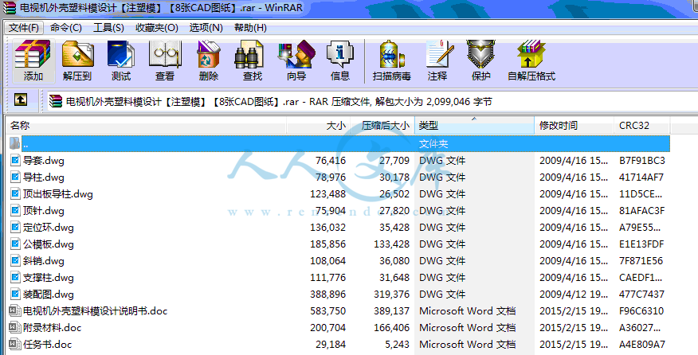This screenshot has height=355, width=698.
Task: Click the 导套.dwg file icon
Action: [16, 160]
